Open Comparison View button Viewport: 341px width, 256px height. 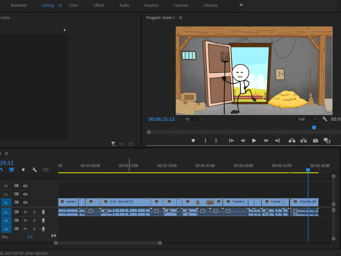[327, 141]
